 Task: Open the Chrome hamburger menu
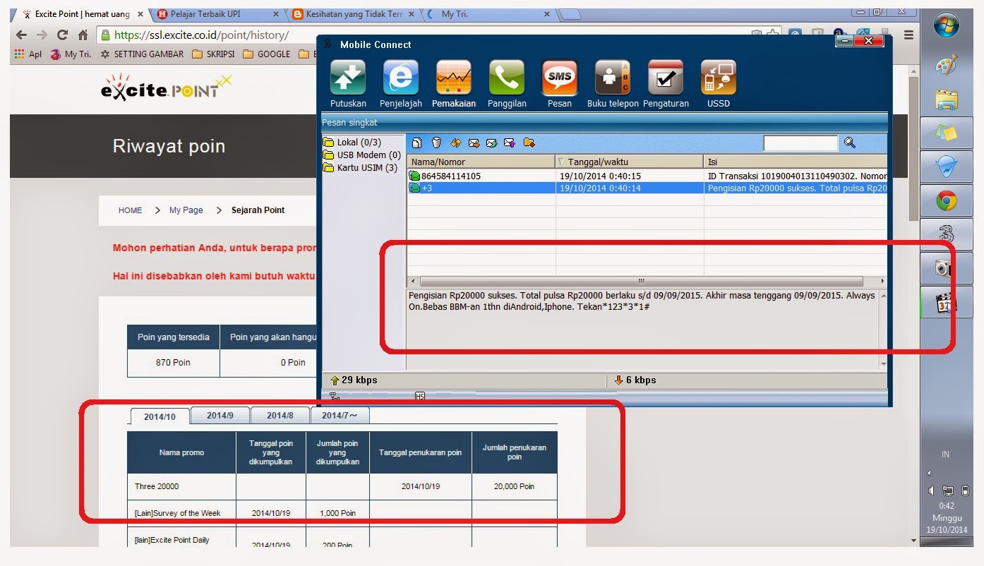pos(908,35)
